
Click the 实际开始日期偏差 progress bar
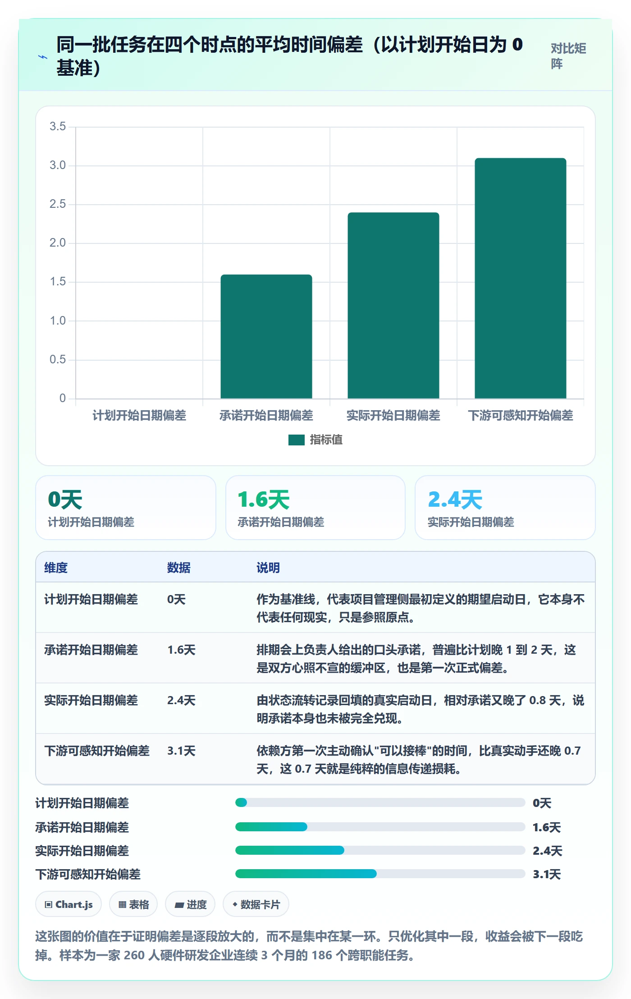click(x=380, y=850)
